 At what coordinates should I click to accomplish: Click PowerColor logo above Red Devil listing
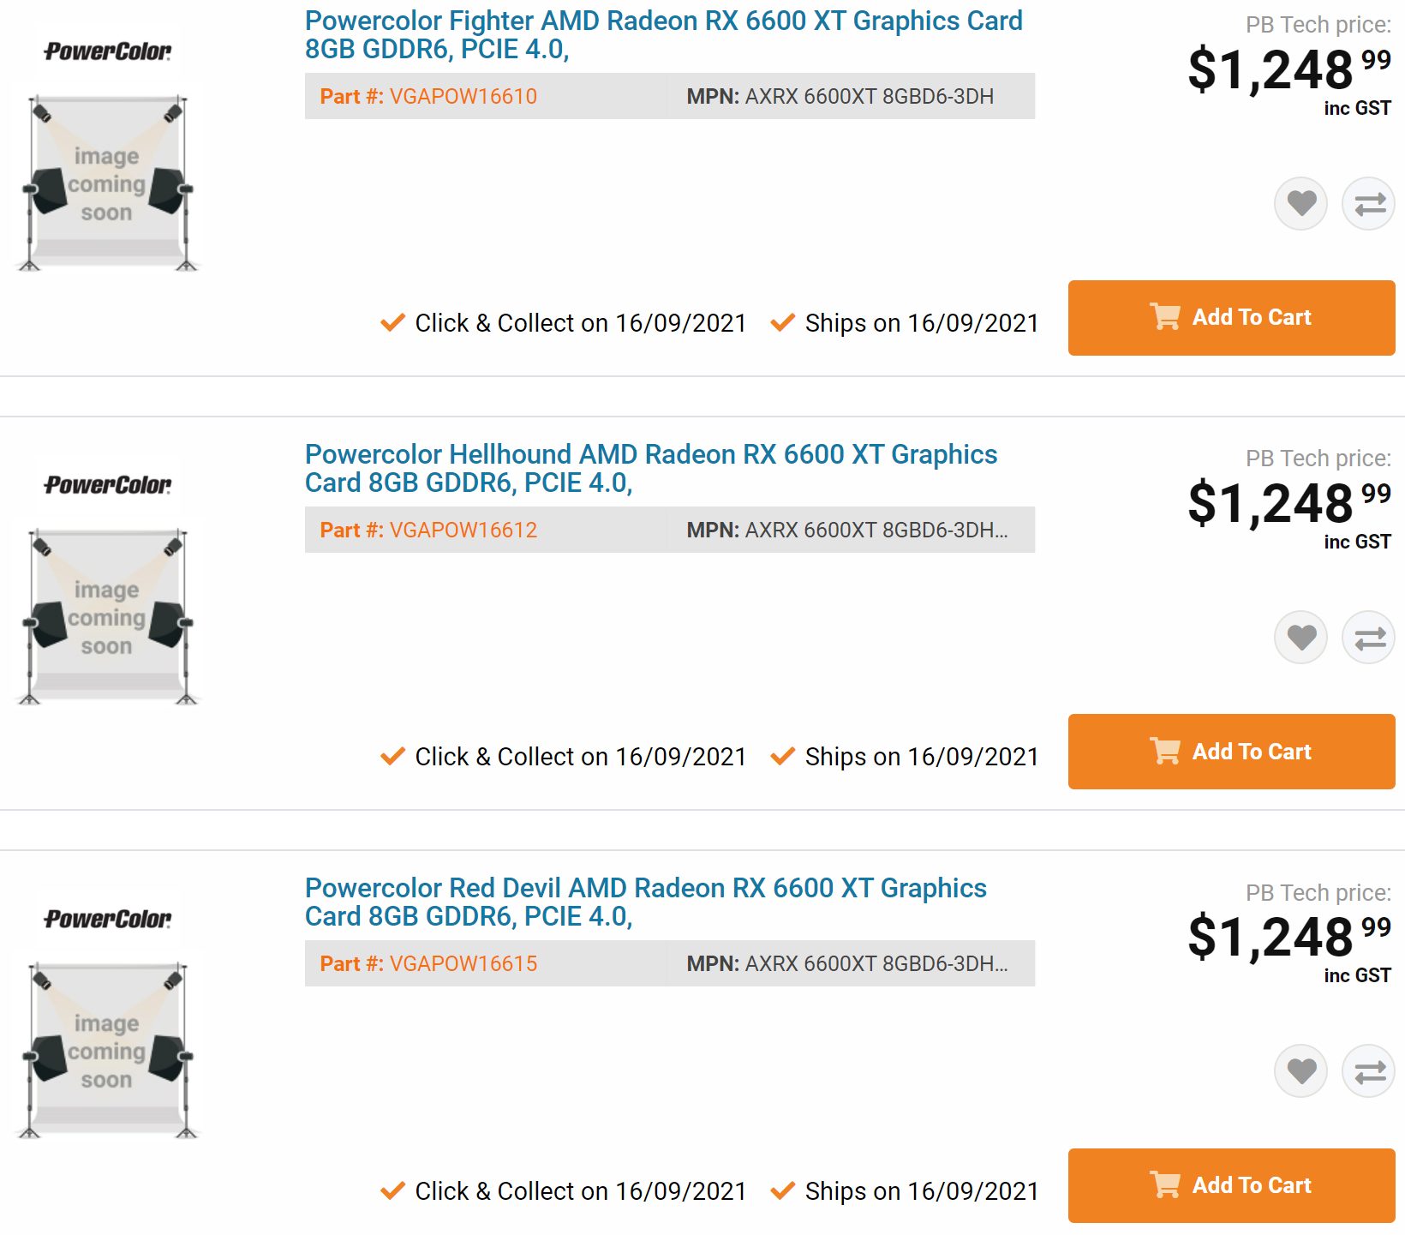[108, 920]
